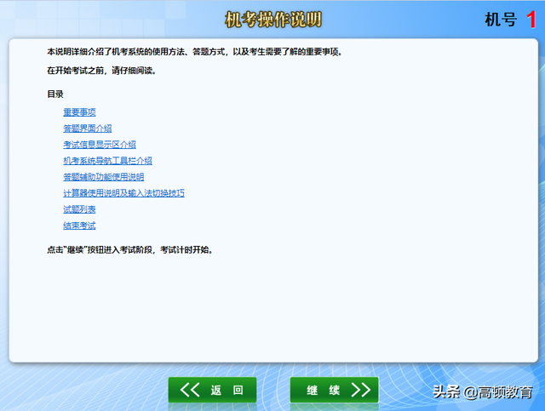The image size is (545, 411).
Task: Open the 机考系统导航工具栏介绍 link
Action: point(107,161)
